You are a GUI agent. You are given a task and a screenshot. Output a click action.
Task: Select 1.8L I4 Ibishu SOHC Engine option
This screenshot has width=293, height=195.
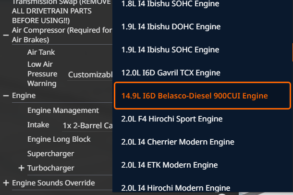pyautogui.click(x=171, y=4)
